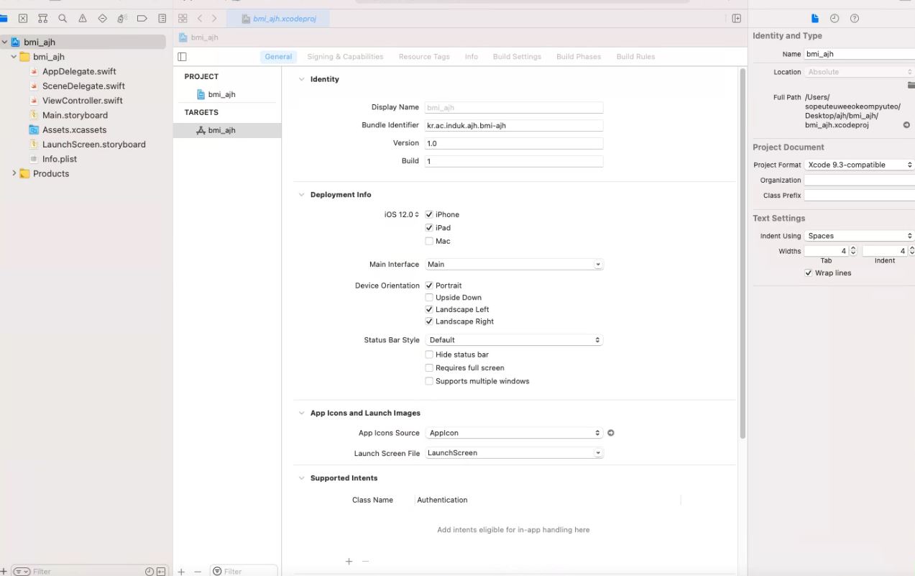Screen dimensions: 915x576
Task: Open the issue navigator warning icon
Action: coord(83,18)
